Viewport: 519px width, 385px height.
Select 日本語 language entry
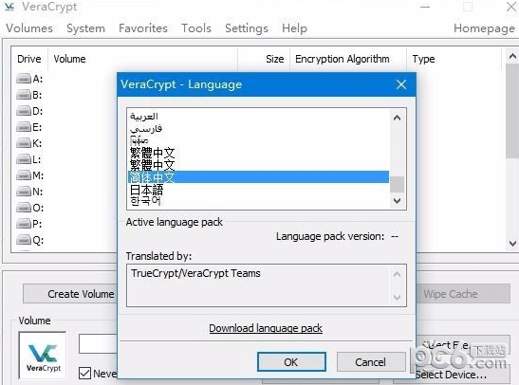pyautogui.click(x=258, y=190)
